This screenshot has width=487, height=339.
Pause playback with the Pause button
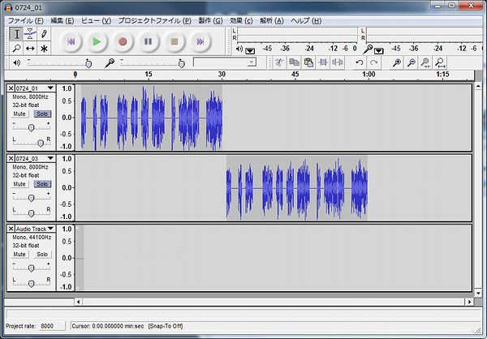[149, 41]
